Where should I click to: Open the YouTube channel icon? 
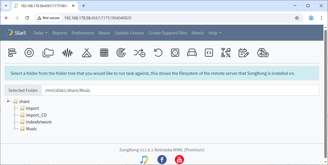(179, 160)
